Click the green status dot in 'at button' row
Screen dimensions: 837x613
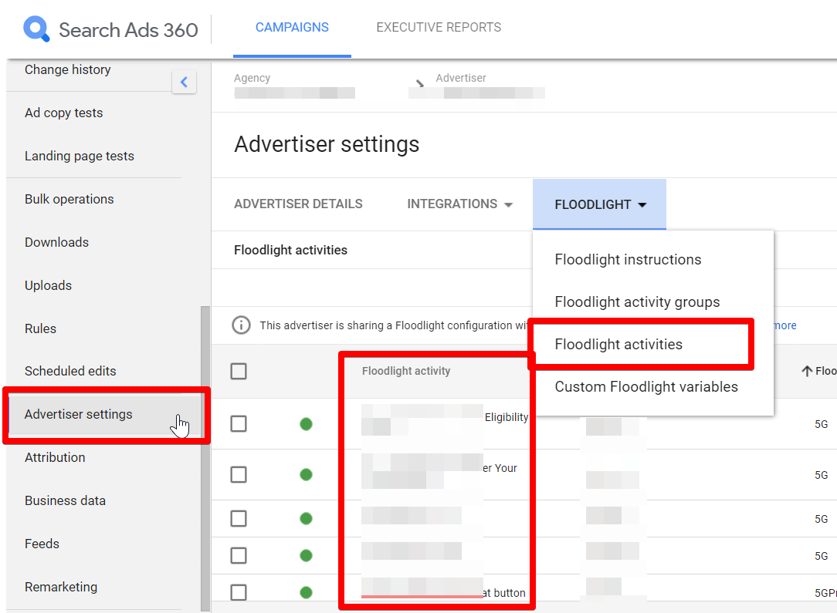306,592
